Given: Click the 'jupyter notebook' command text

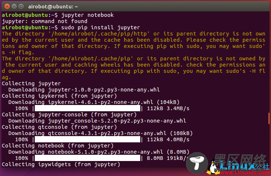Looking at the screenshot, I should pyautogui.click(x=88, y=15).
